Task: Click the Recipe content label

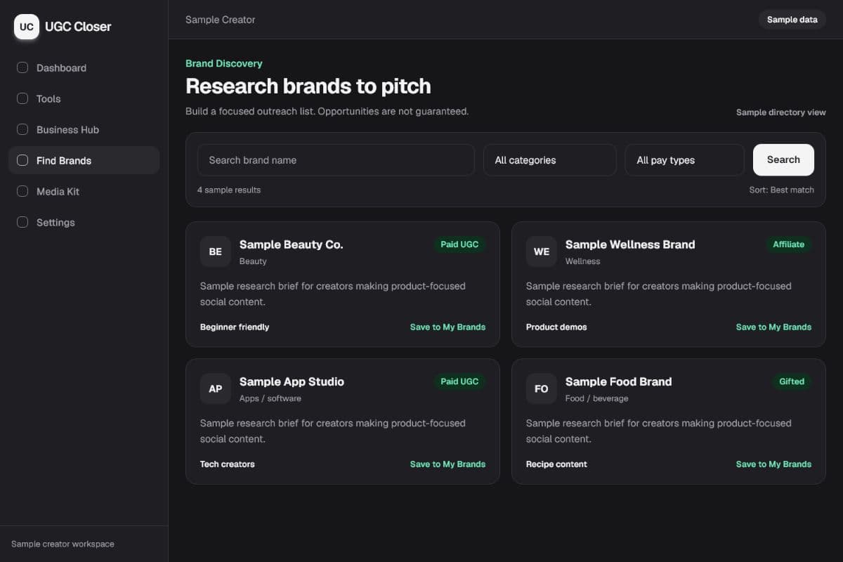Action: coord(556,464)
